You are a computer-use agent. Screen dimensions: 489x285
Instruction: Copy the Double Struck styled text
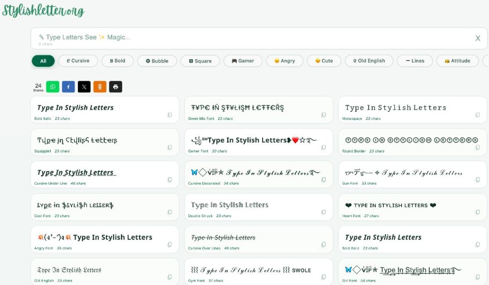click(x=323, y=212)
